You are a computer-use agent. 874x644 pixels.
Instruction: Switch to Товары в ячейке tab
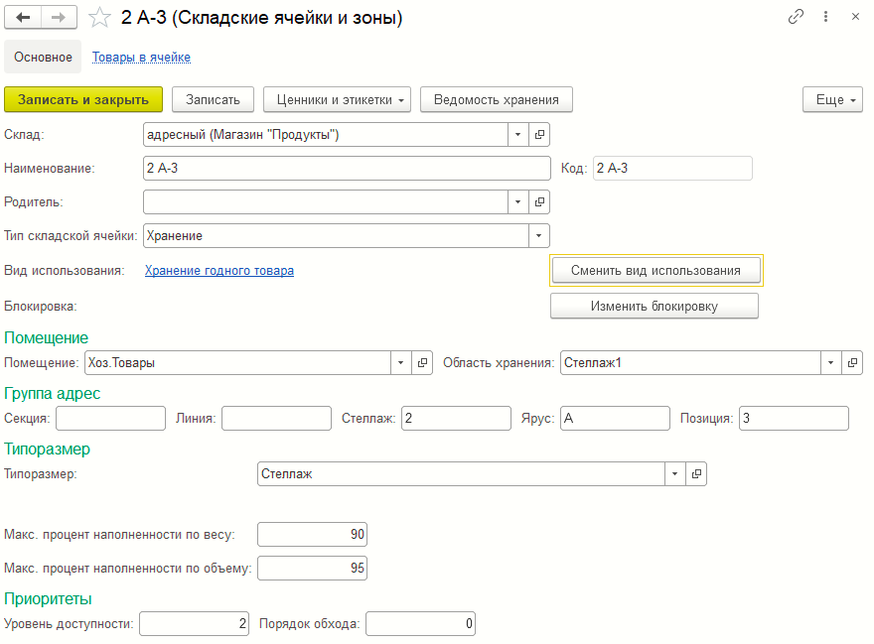point(141,58)
